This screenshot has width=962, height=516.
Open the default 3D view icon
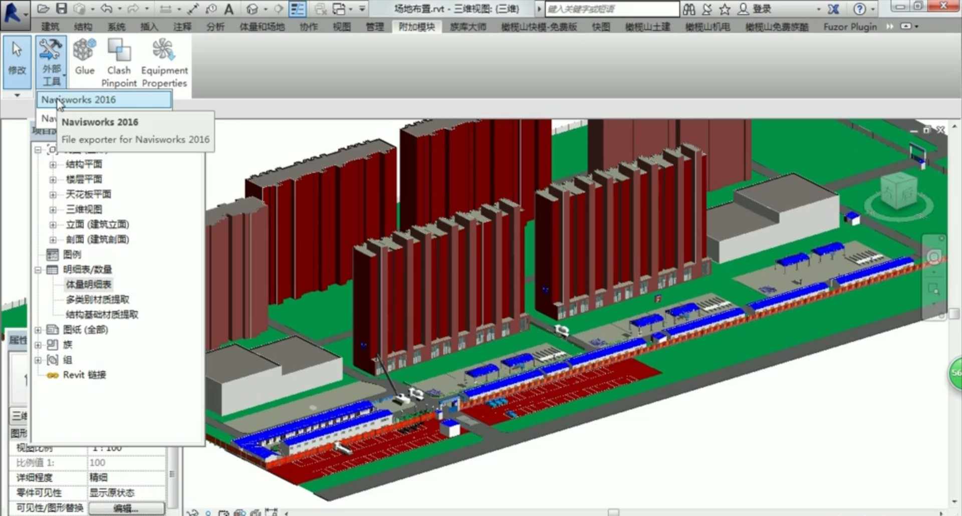tap(252, 9)
